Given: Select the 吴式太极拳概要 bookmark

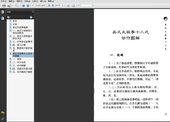Looking at the screenshot, I should pyautogui.click(x=20, y=27).
